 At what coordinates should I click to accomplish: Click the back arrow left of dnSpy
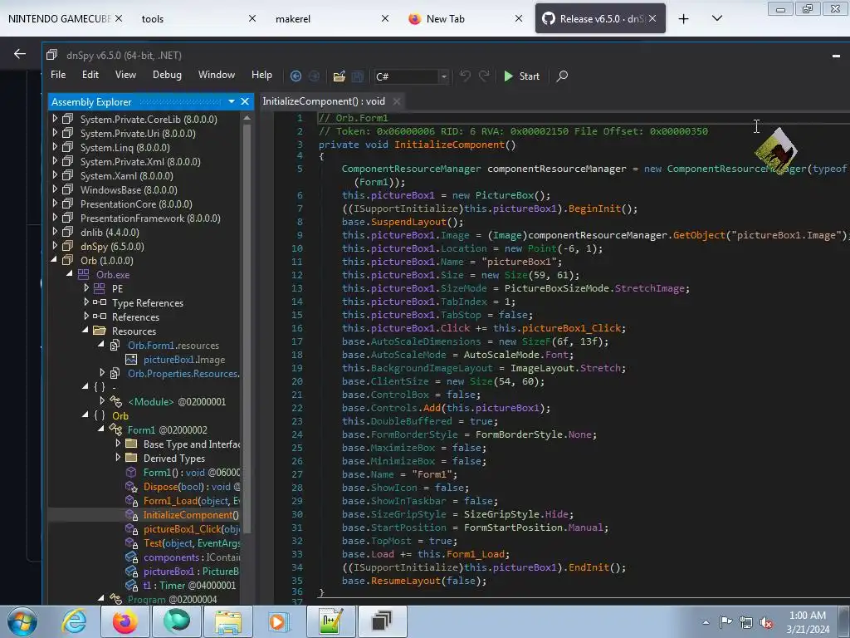tap(20, 53)
